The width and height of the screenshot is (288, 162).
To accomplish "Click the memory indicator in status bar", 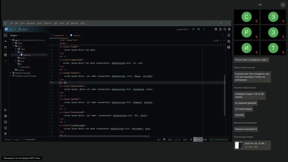I will pos(200,139).
